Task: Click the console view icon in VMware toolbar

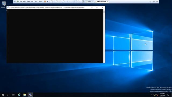Action: click(83, 2)
